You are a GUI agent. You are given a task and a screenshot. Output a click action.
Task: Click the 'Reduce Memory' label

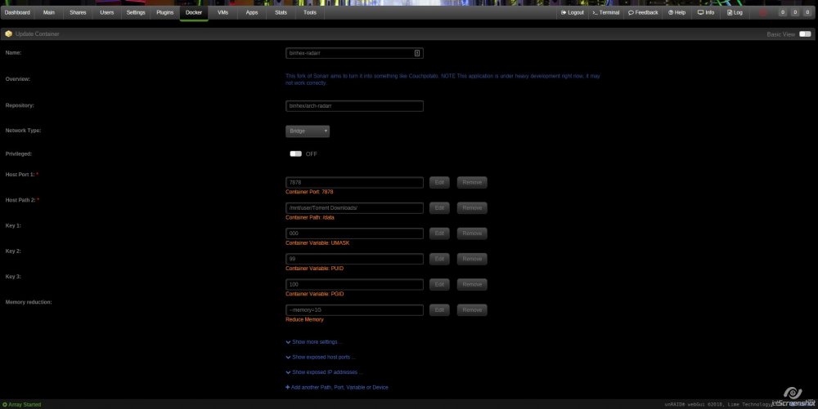point(304,319)
